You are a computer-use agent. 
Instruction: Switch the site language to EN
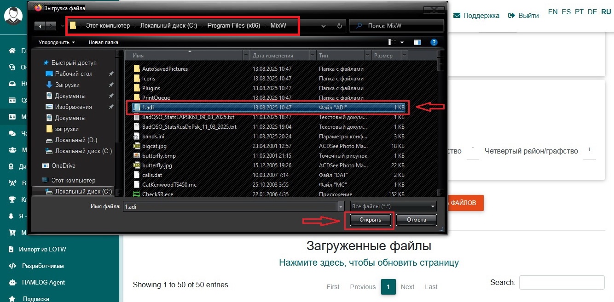(x=553, y=12)
